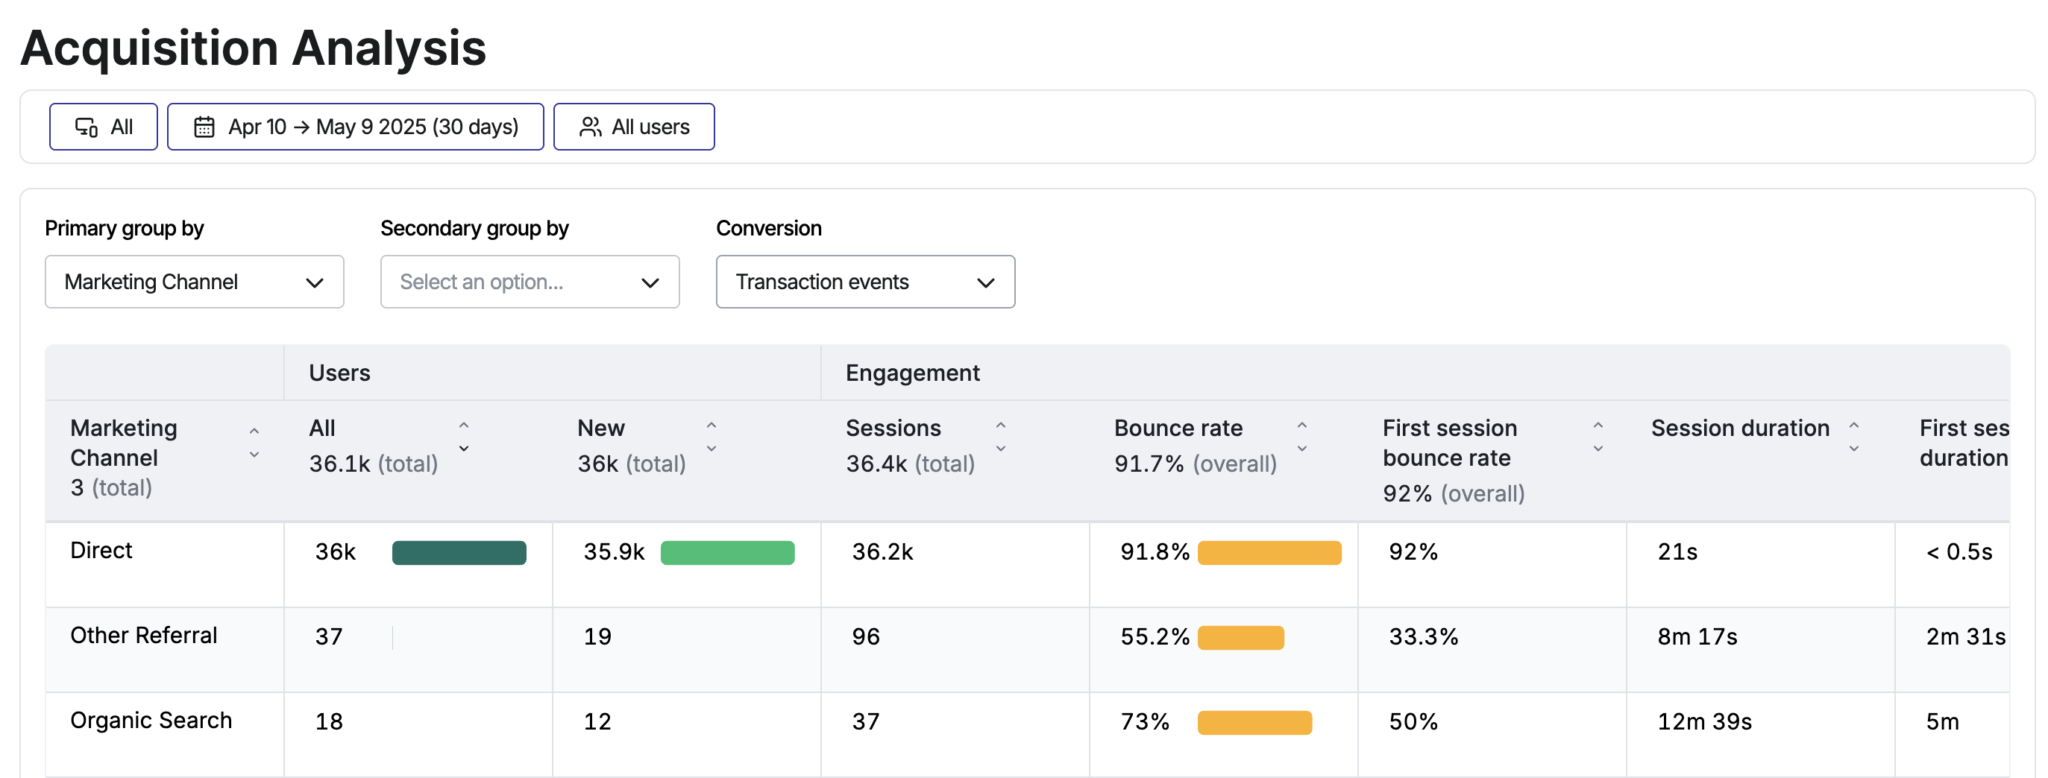Viewport: 2048px width, 778px height.
Task: Sort by All users column
Action: point(465,437)
